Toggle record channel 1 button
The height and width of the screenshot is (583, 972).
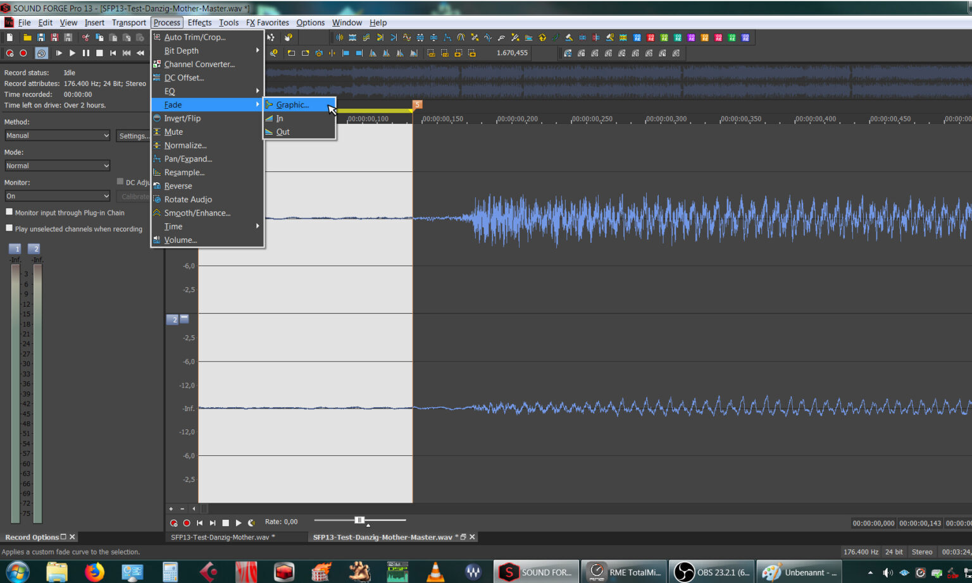click(x=15, y=249)
